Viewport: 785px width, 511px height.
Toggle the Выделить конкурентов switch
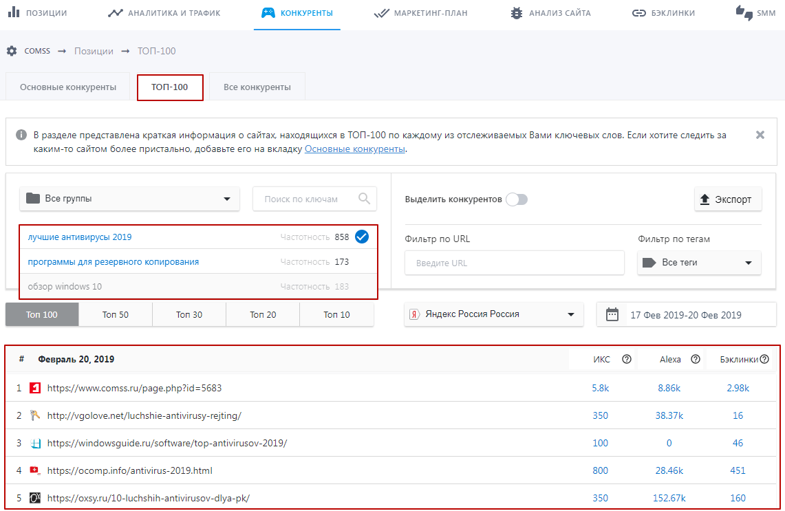tap(517, 199)
